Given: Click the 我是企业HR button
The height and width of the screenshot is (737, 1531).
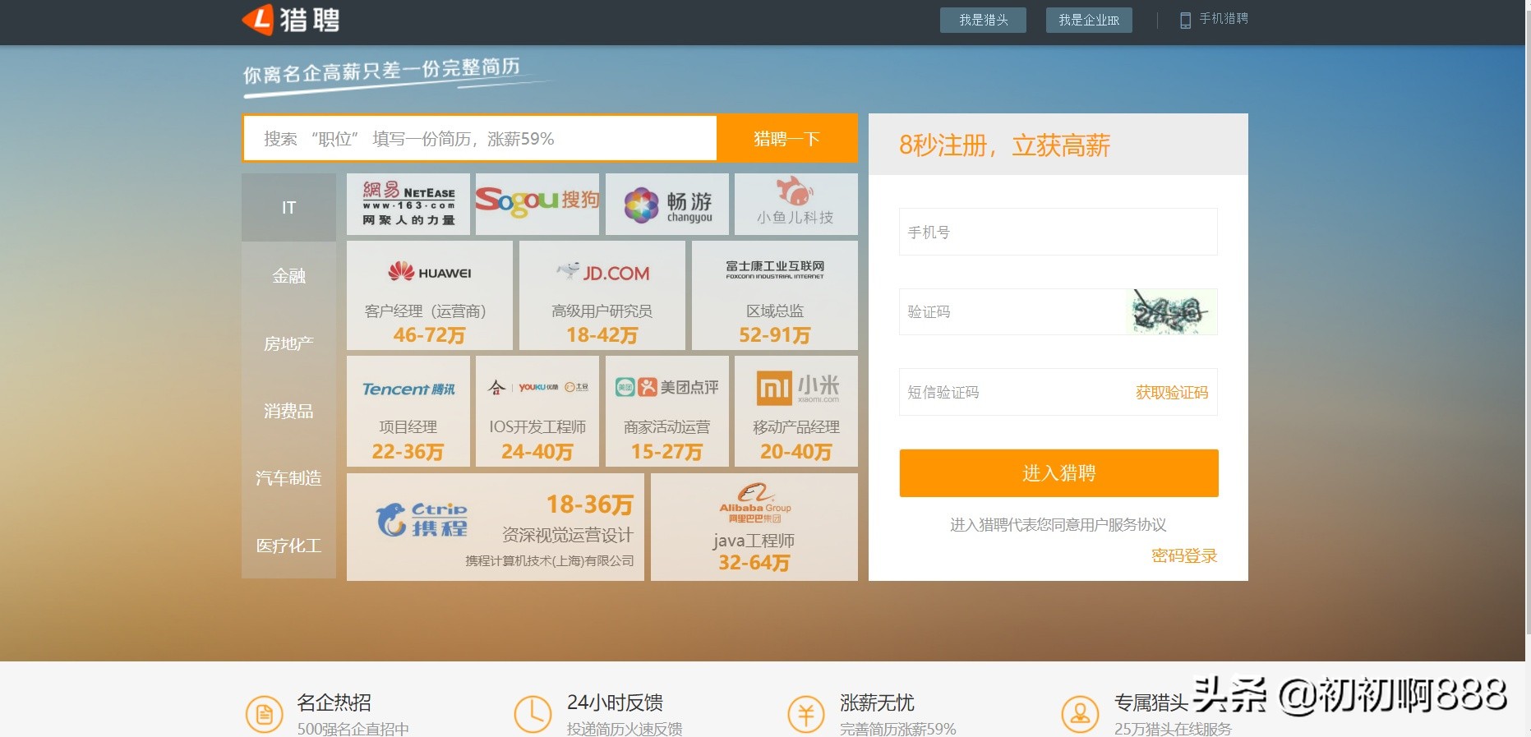Looking at the screenshot, I should (1089, 20).
